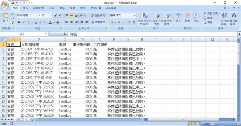The image size is (241, 126).
Task: Click the Cut scissors icon
Action: point(12,13)
